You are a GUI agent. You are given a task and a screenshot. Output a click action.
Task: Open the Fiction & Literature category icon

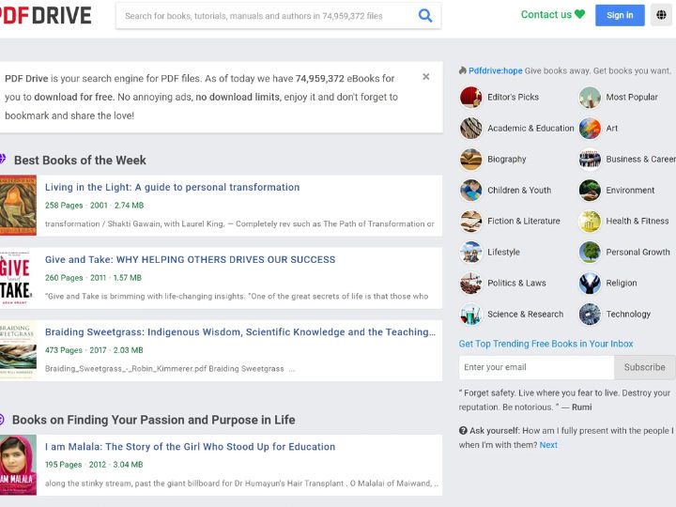point(470,222)
